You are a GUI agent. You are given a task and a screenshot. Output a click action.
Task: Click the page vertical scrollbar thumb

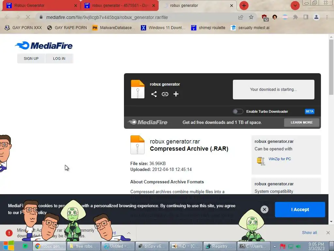click(331, 67)
